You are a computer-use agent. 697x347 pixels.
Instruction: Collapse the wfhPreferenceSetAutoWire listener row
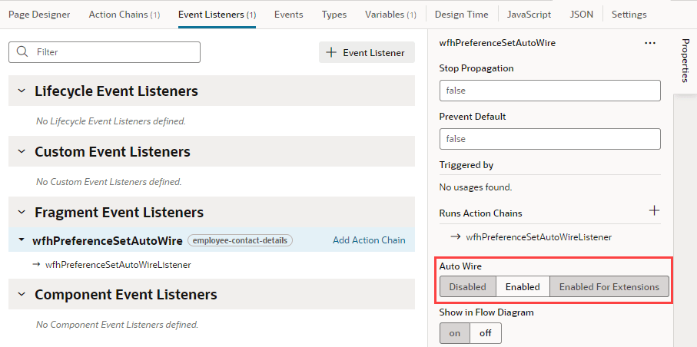pyautogui.click(x=22, y=240)
